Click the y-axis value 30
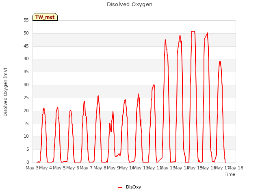The image size is (260, 195). pyautogui.click(x=26, y=85)
